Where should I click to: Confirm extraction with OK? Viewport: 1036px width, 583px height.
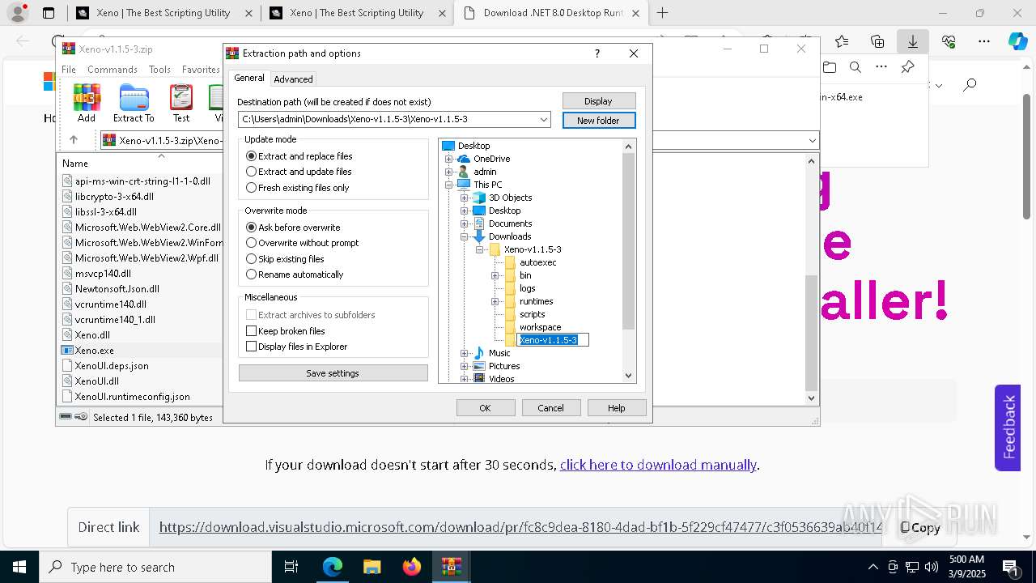point(486,408)
